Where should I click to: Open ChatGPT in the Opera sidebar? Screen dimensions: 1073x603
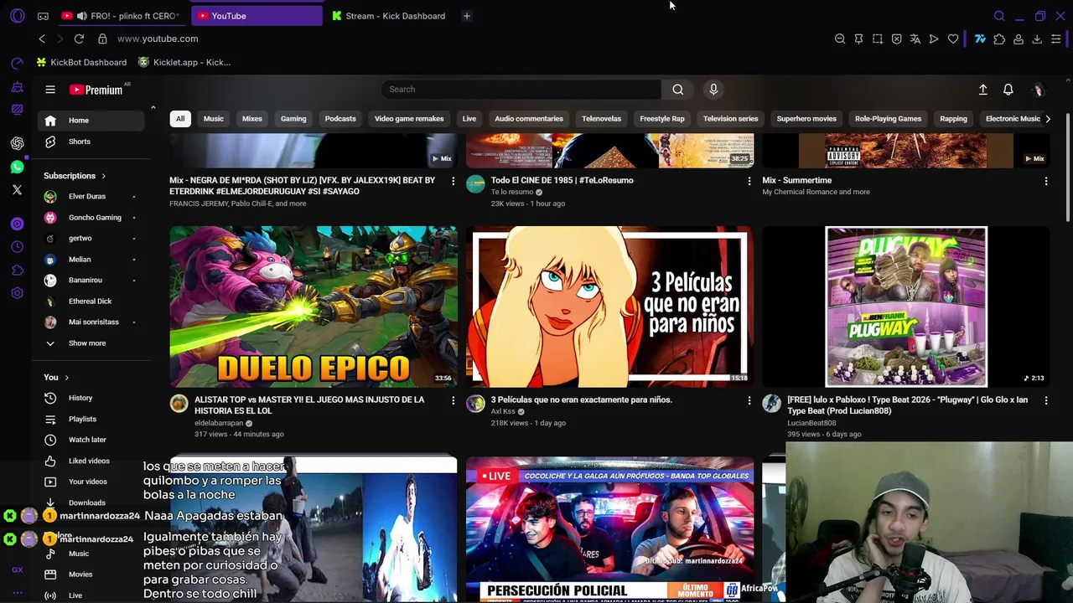click(17, 143)
